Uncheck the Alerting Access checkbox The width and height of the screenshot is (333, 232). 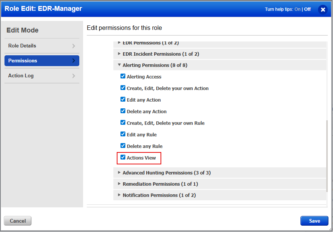[x=123, y=77]
